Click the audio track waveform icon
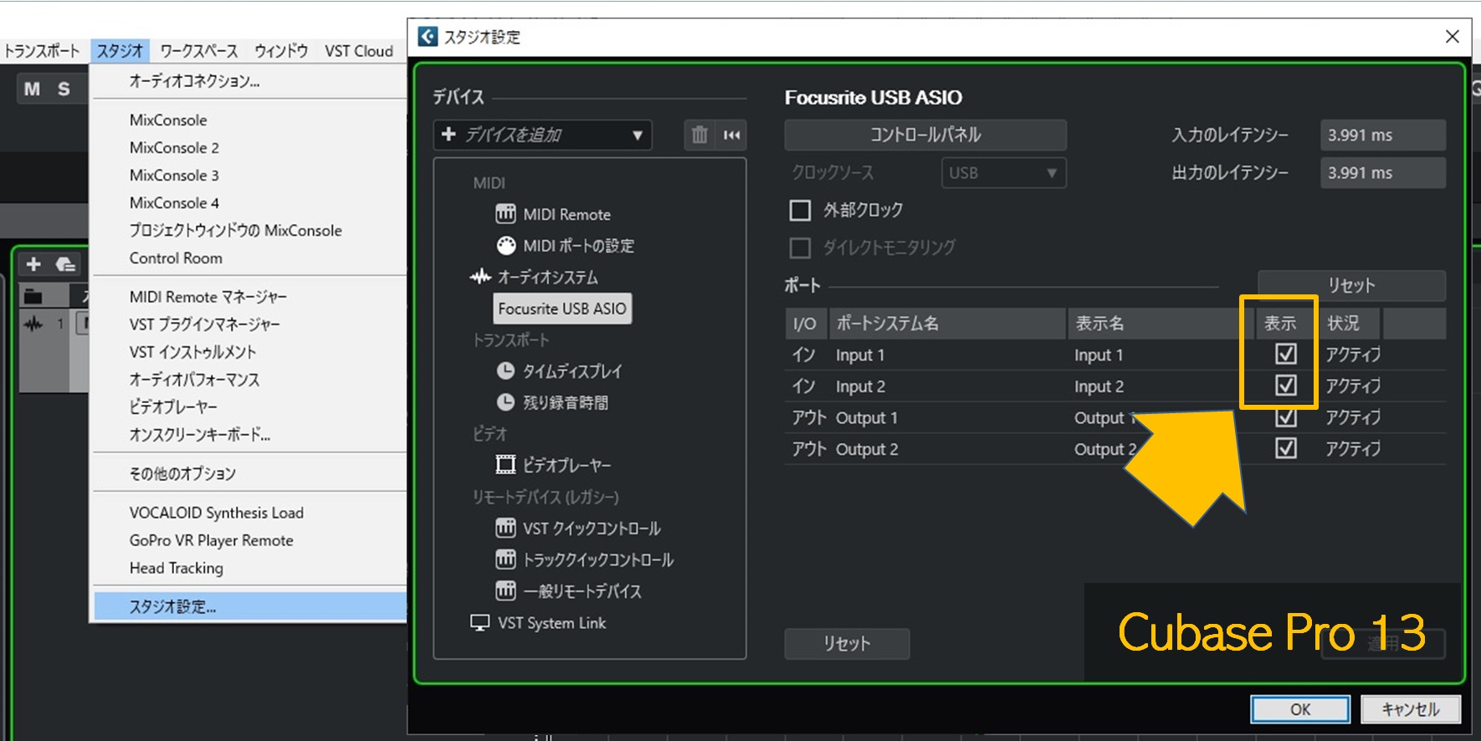The image size is (1481, 741). pyautogui.click(x=33, y=324)
